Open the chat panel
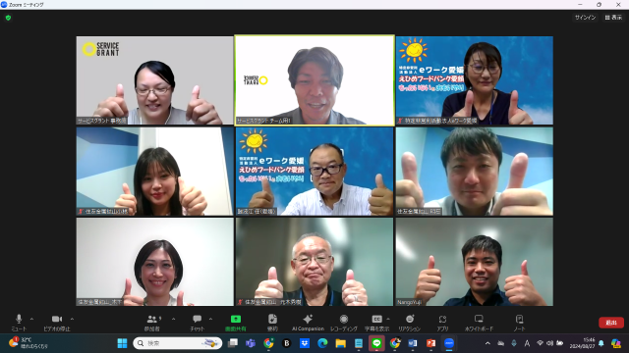Image resolution: width=629 pixels, height=353 pixels. (x=197, y=323)
